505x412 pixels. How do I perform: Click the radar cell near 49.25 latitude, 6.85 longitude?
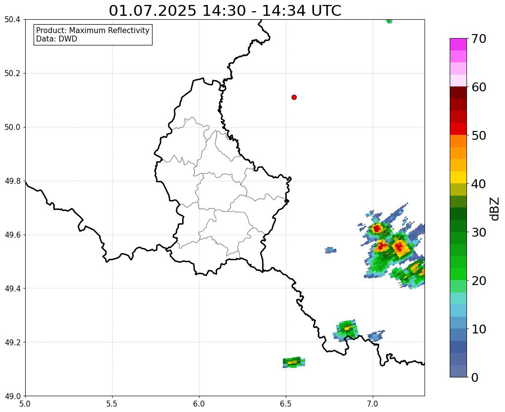[346, 330]
